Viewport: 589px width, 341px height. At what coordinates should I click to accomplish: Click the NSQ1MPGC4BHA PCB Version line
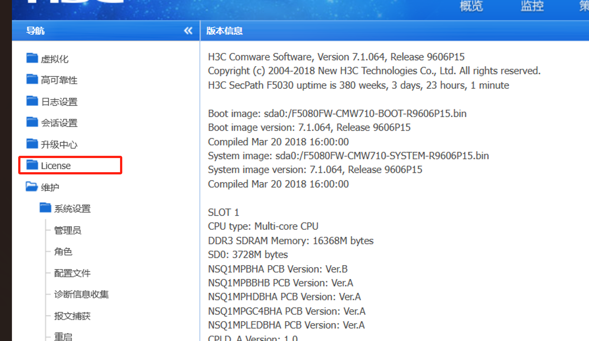tap(287, 311)
